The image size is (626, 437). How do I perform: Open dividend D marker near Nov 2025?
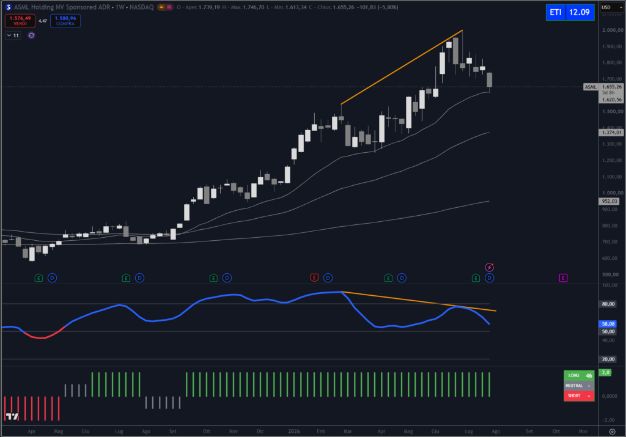tap(227, 277)
